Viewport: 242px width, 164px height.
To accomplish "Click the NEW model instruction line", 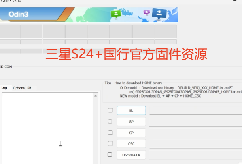I will point(160,96).
